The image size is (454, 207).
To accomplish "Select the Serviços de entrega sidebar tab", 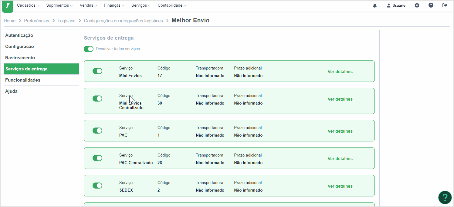I will pos(41,69).
